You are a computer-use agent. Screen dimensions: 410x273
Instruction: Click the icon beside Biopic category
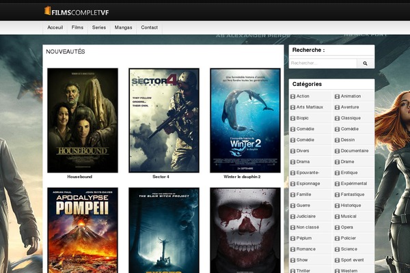[x=293, y=118]
